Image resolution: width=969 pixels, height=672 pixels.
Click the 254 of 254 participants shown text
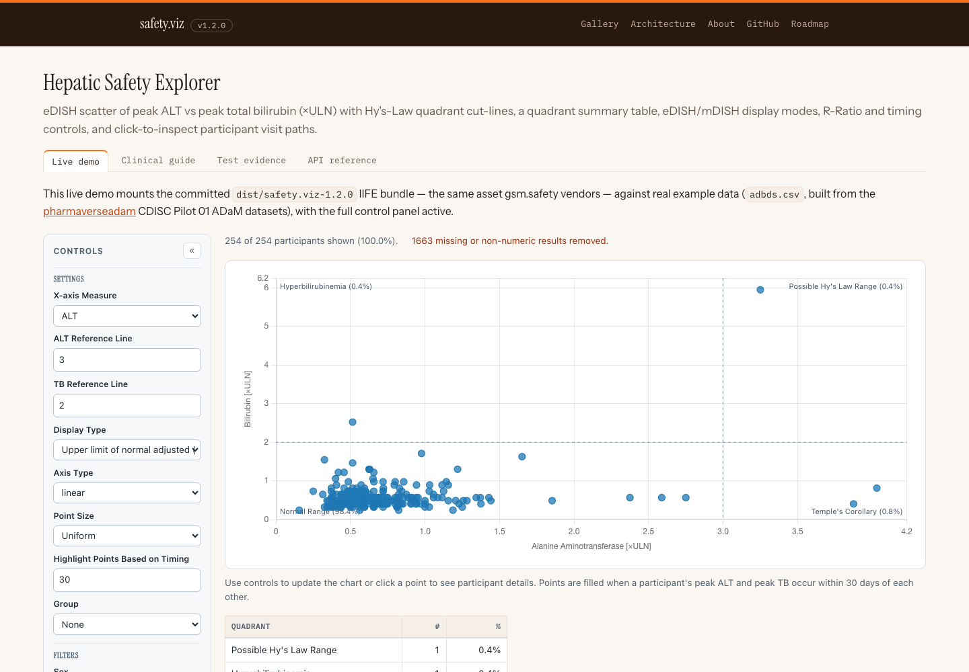click(311, 241)
